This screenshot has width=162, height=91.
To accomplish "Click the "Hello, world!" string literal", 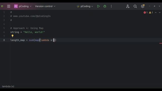I will [34, 32].
